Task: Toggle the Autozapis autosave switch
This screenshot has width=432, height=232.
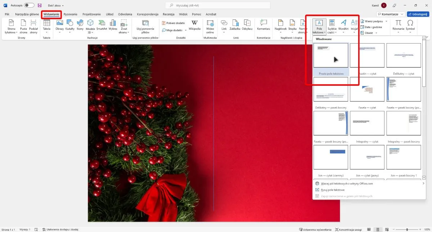Action: point(29,5)
